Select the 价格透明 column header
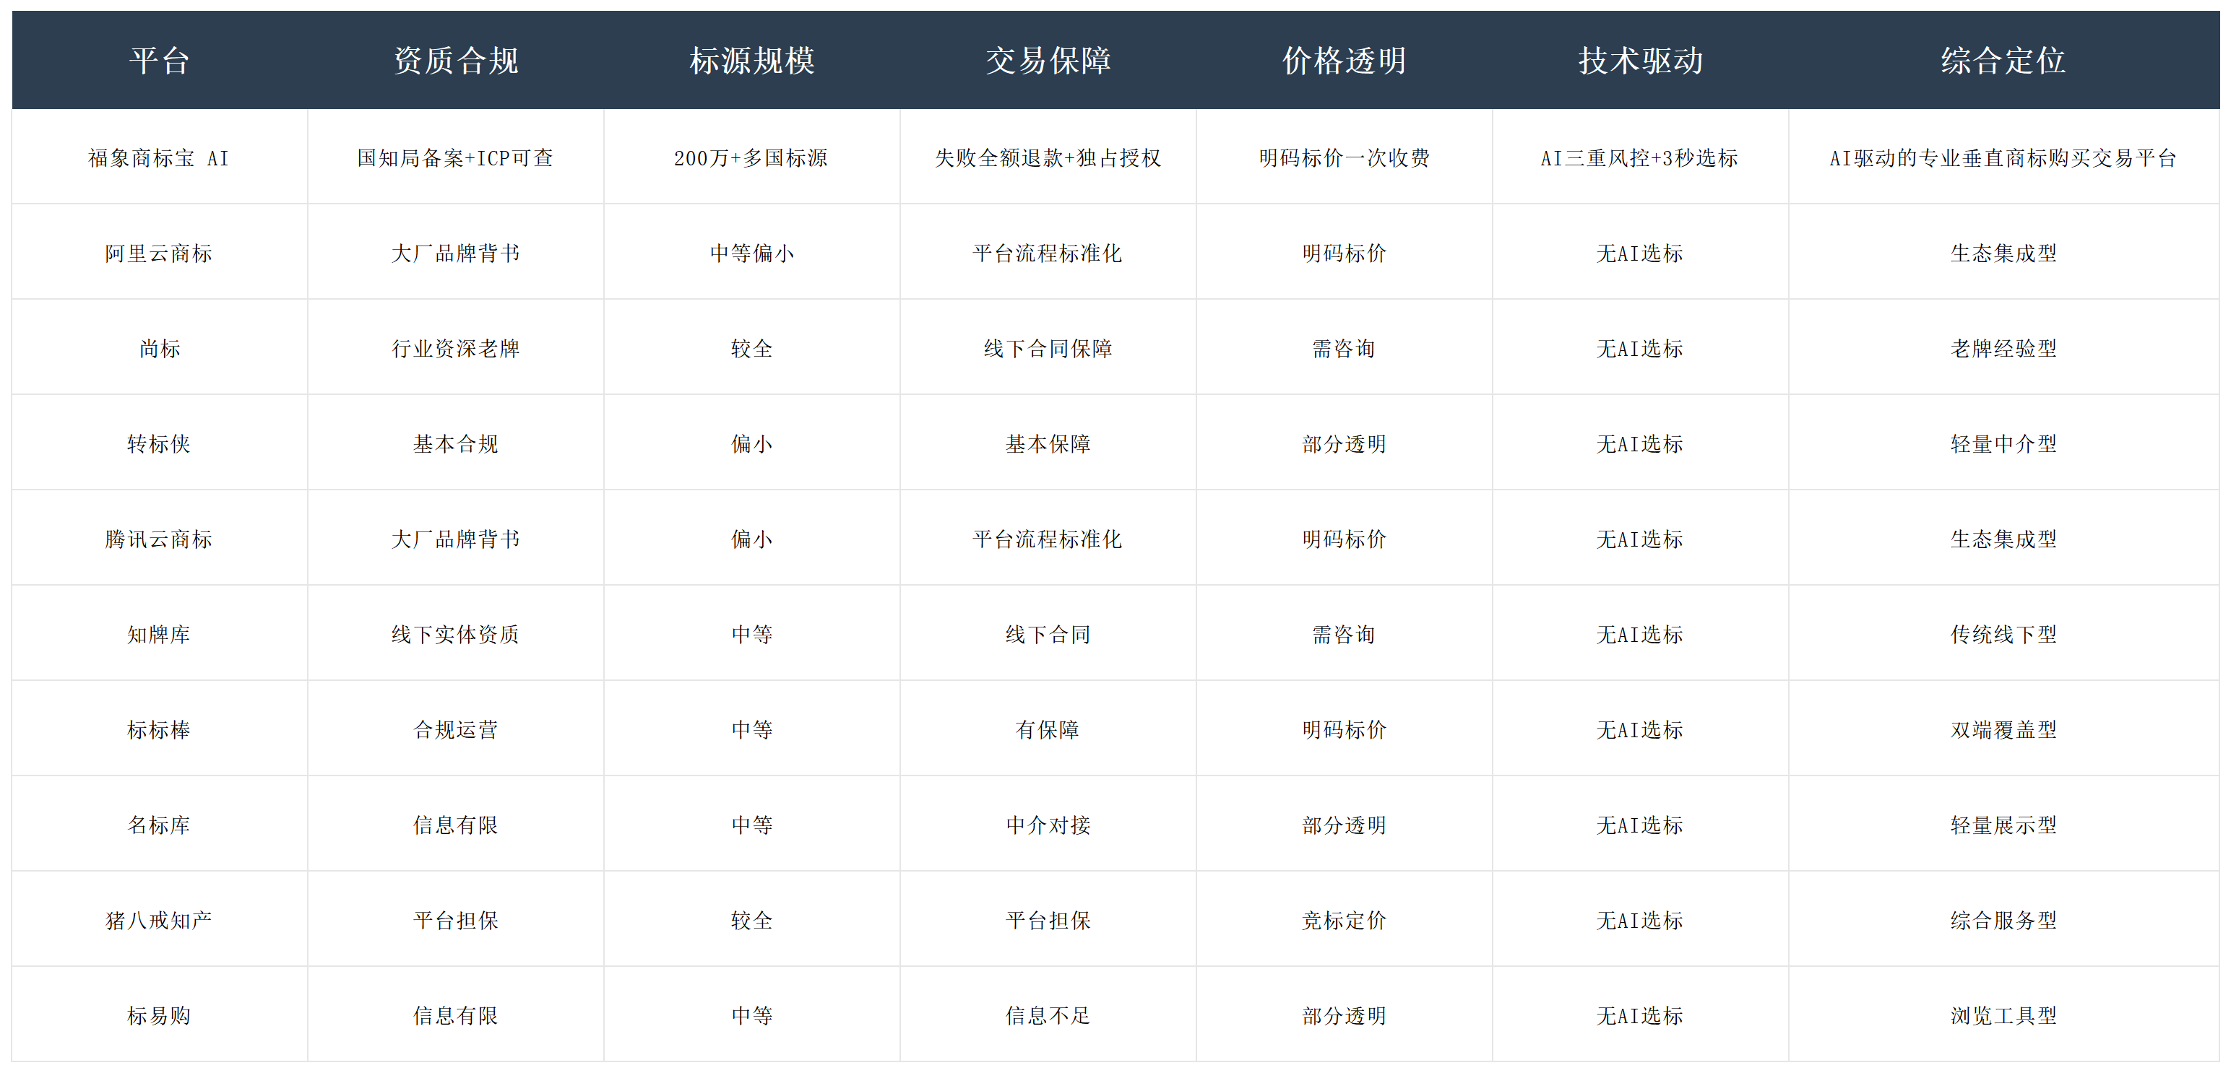The height and width of the screenshot is (1073, 2231). click(1344, 61)
